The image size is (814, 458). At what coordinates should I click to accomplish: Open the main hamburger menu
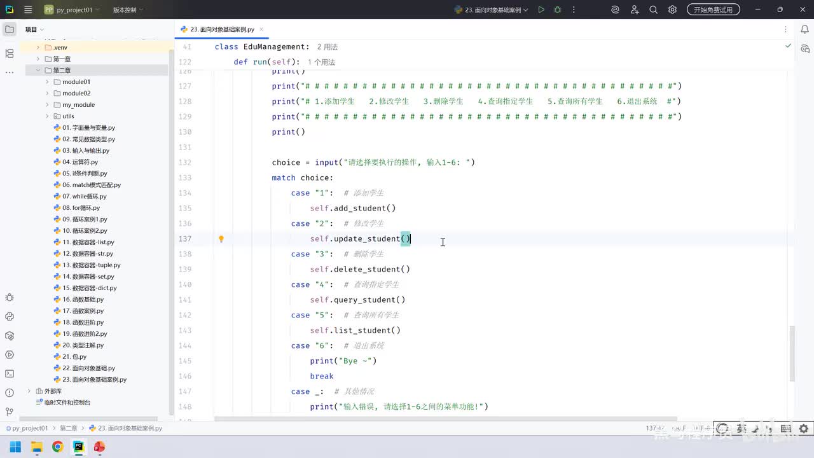tap(28, 10)
